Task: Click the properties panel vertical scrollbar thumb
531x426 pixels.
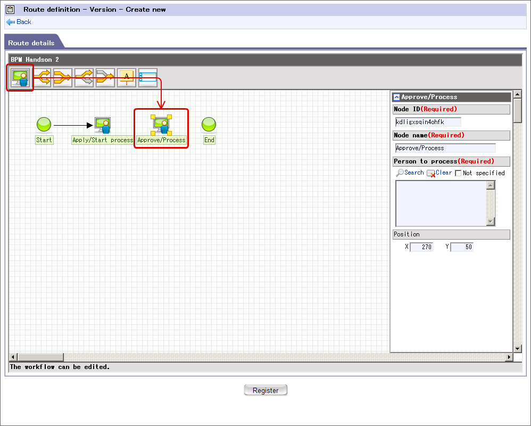Action: click(x=518, y=110)
